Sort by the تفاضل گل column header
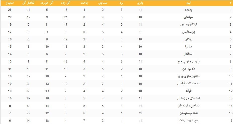Viewport: 233px width, 124px height. click(28, 3)
